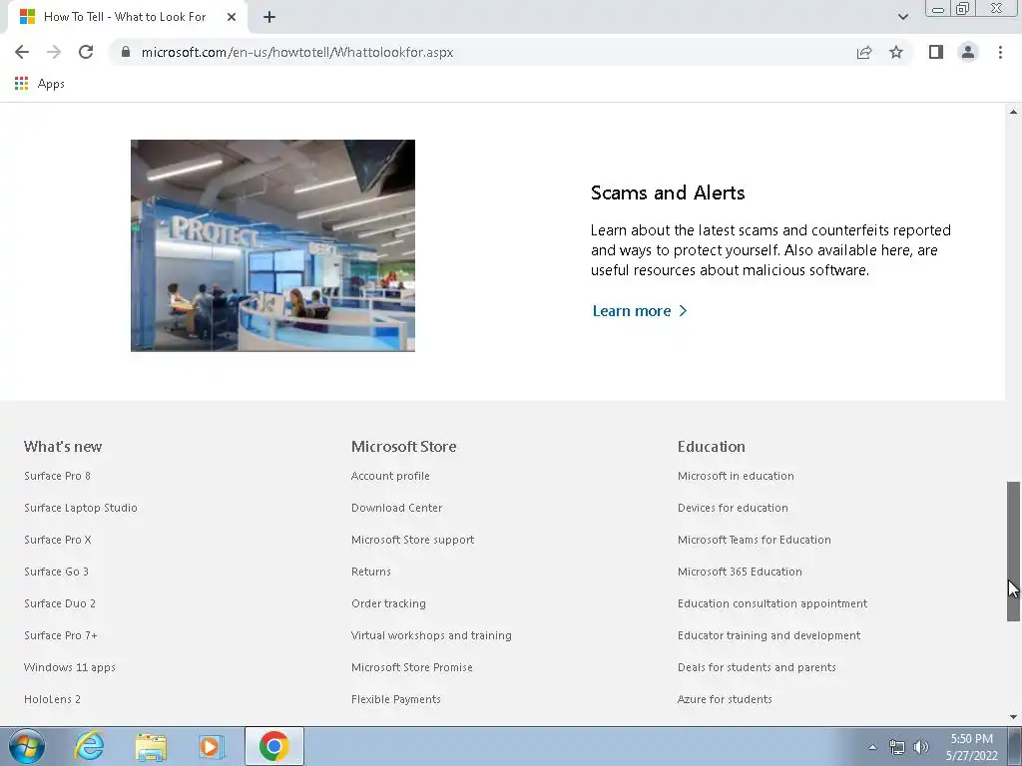This screenshot has width=1022, height=766.
Task: Open Microsoft in education link
Action: click(736, 476)
